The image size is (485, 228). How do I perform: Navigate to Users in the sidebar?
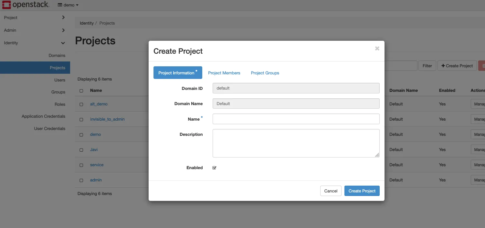60,80
